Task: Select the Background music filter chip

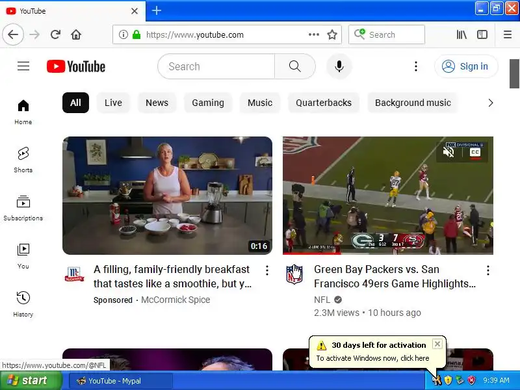Action: pos(413,103)
